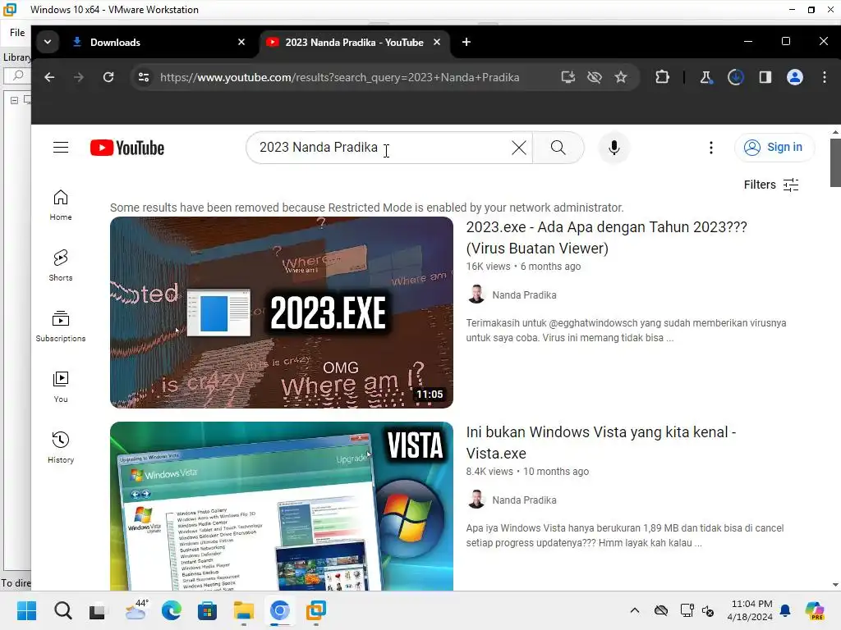841x630 pixels.
Task: Open Home in YouTube sidebar
Action: pos(61,205)
